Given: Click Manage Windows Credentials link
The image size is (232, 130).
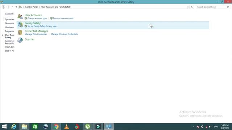Looking at the screenshot, I should [64, 34].
